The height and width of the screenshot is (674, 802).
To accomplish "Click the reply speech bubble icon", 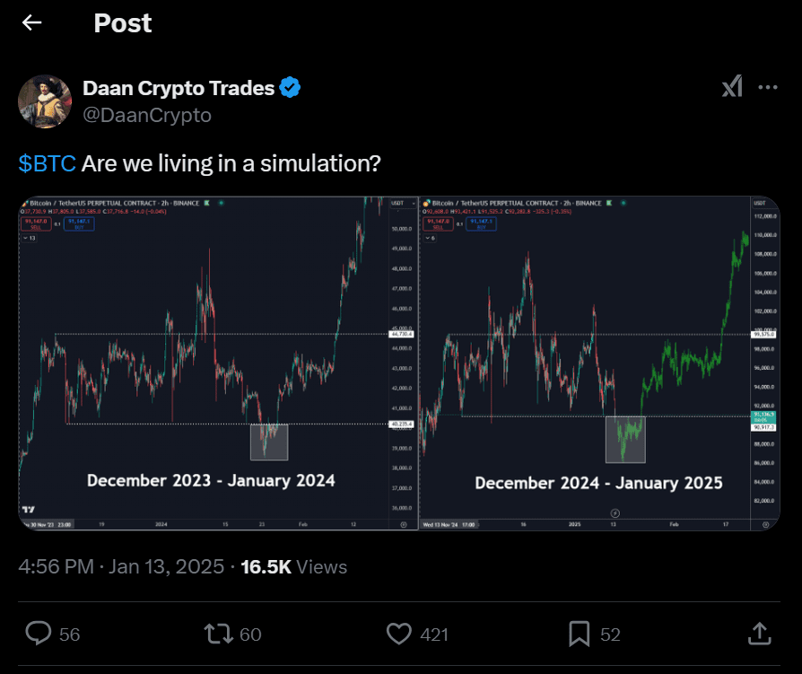I will (36, 634).
